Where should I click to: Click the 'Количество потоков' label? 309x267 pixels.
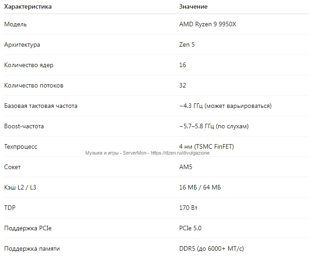tap(34, 86)
